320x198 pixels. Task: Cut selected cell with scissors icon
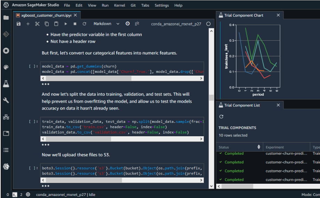click(37, 24)
